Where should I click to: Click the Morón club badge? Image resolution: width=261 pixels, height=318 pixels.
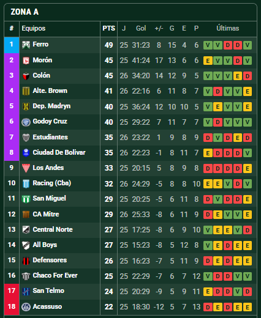(x=26, y=61)
